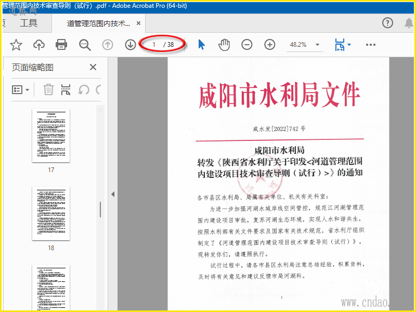Select the thumbnail below page 18
This screenshot has width=416, height=312.
coord(51,288)
